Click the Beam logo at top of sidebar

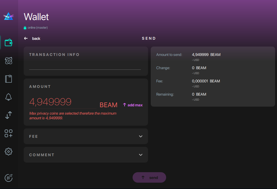pos(9,16)
